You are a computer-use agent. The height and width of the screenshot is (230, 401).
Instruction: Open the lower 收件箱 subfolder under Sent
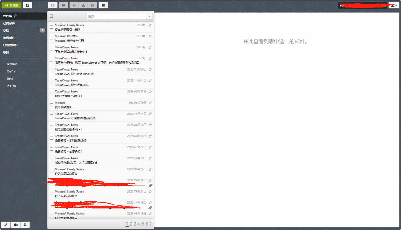23,86
